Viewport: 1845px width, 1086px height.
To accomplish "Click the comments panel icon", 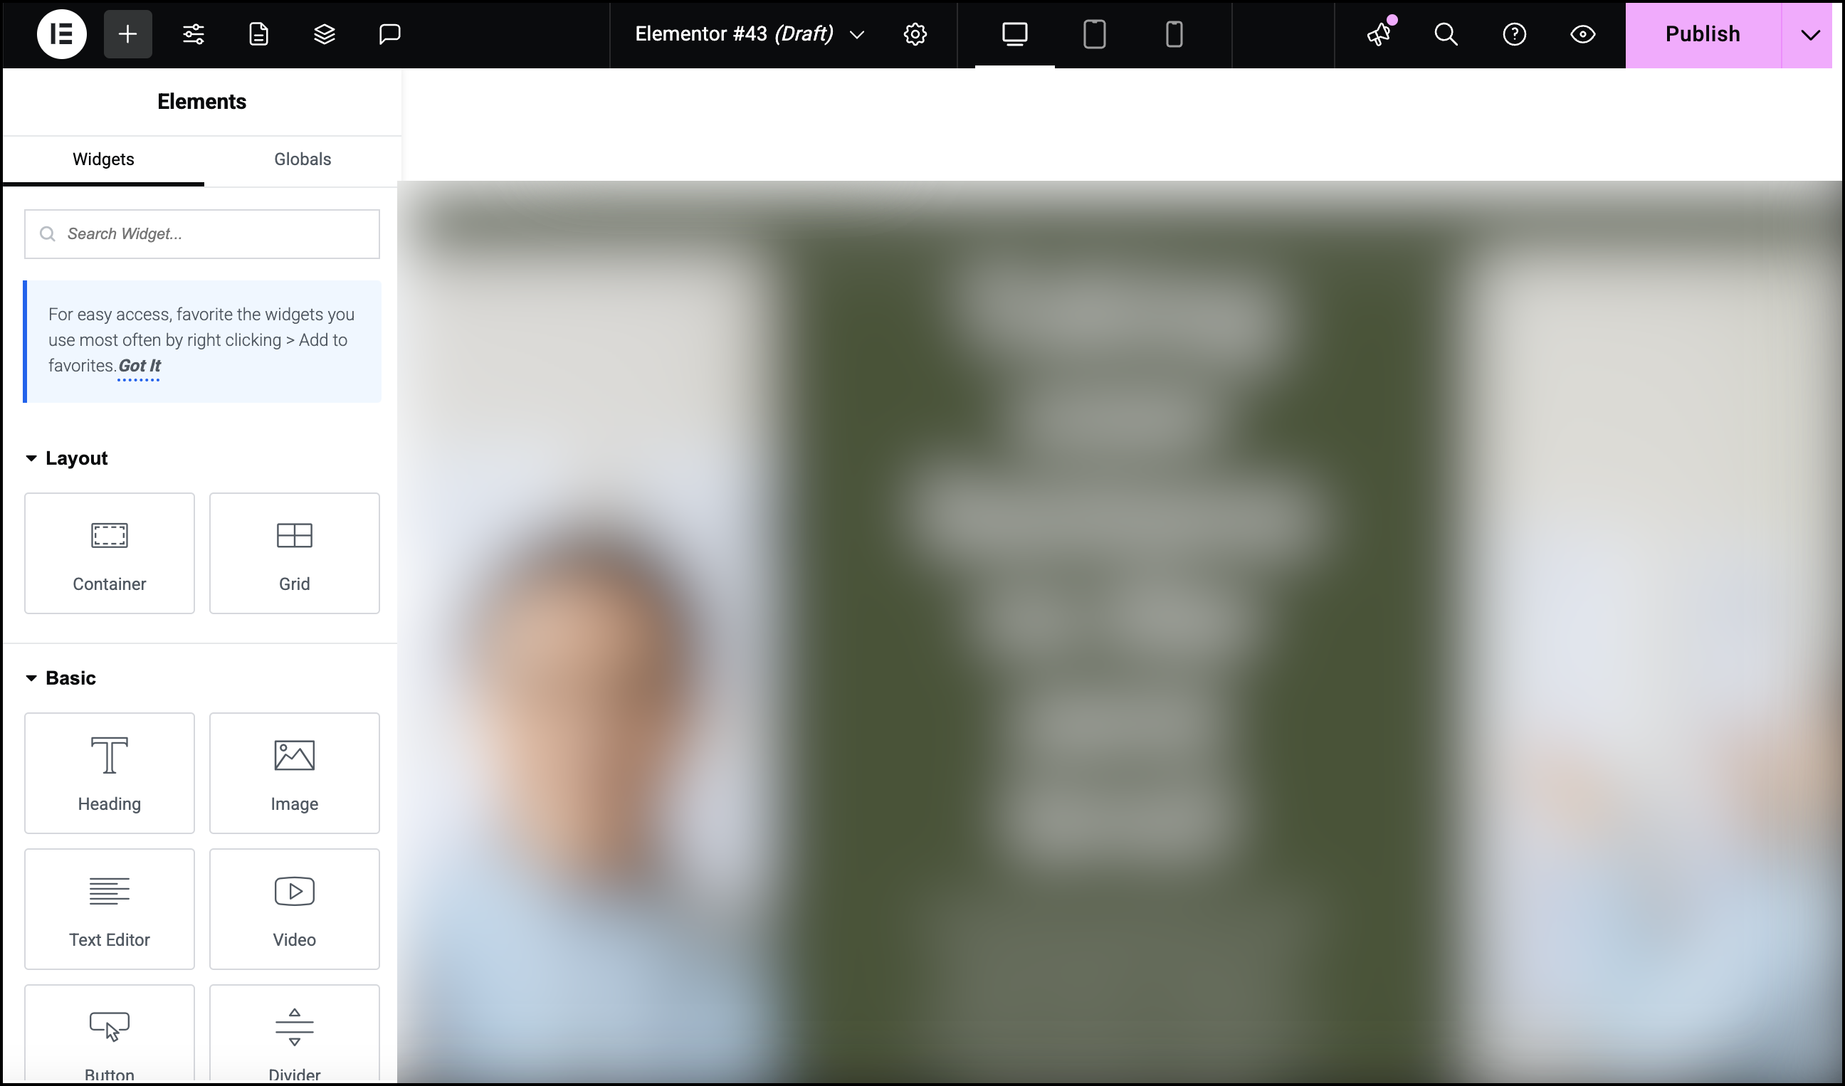I will point(388,33).
